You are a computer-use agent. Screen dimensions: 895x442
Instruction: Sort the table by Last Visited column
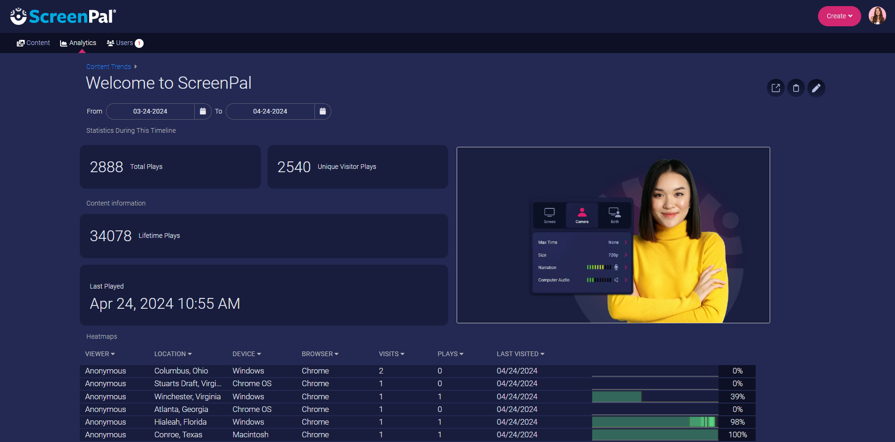520,354
